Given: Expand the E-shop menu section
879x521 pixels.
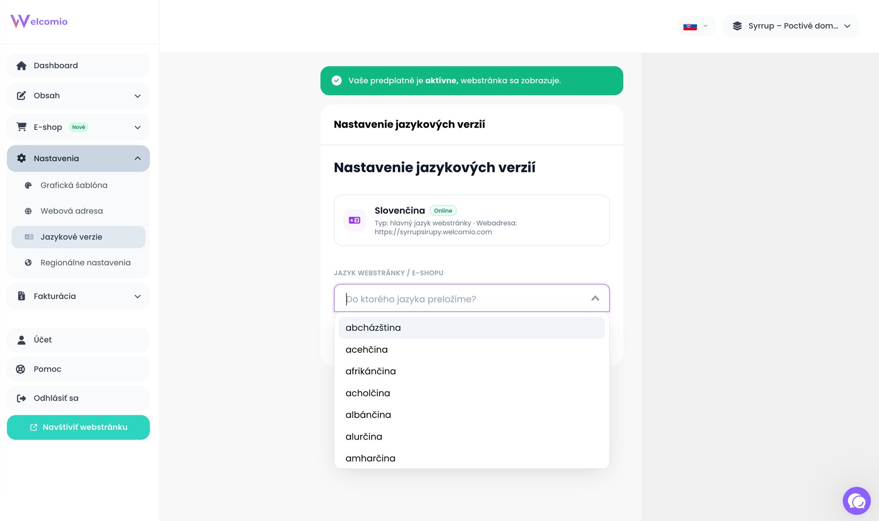Looking at the screenshot, I should click(137, 128).
